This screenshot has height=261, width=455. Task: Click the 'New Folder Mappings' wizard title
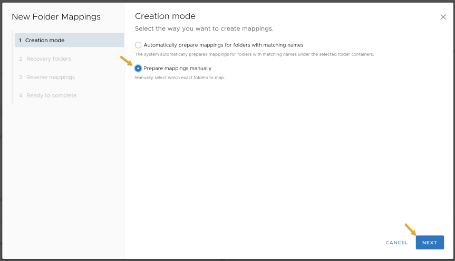pos(56,17)
